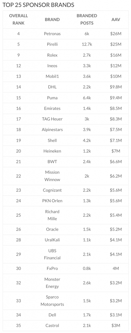Select the TAG Heuer brand cell
Viewport: 131px width, 333px height.
click(x=52, y=119)
